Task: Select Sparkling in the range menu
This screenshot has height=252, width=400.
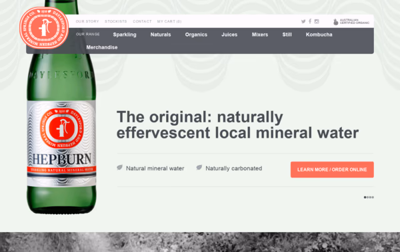Action: [125, 35]
